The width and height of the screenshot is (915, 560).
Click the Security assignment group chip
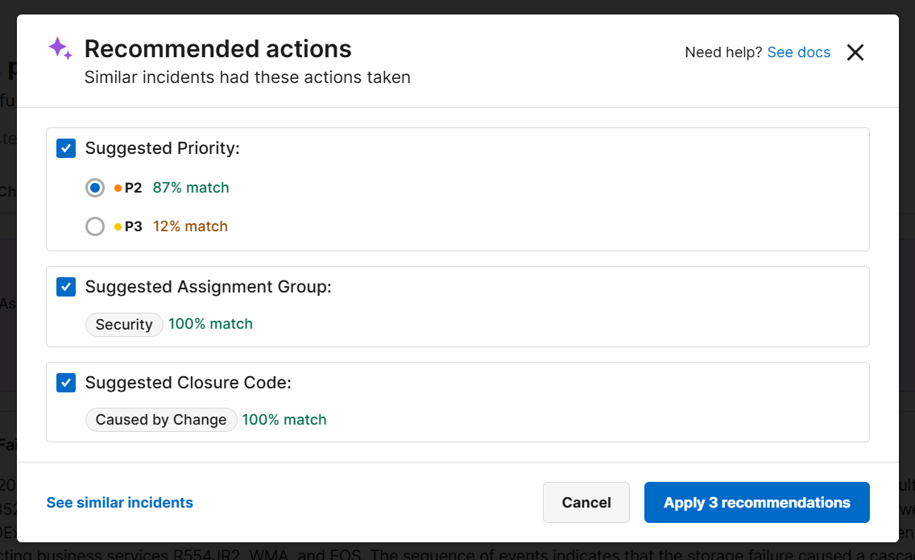click(x=124, y=324)
